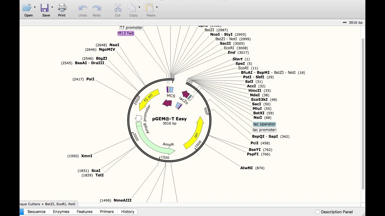Image resolution: width=385 pixels, height=216 pixels.
Task: Select the NsiI enzyme site
Action: [x=258, y=118]
